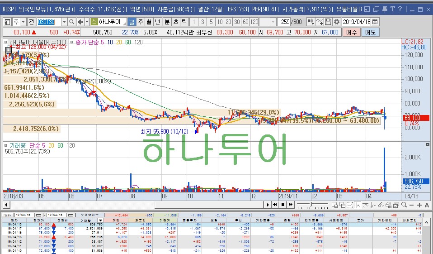Click the 매수 buy button
433x254 pixels.
click(x=352, y=33)
